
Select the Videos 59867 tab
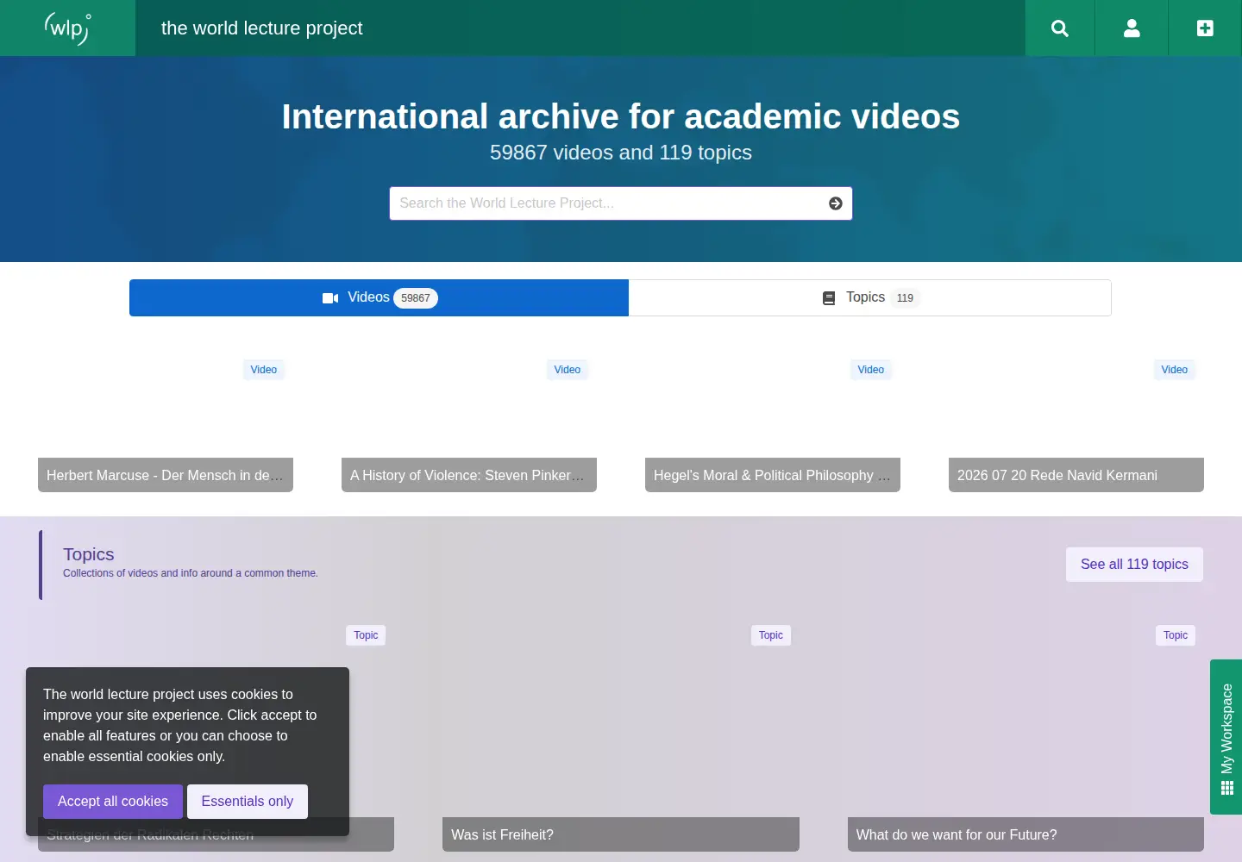click(x=379, y=297)
